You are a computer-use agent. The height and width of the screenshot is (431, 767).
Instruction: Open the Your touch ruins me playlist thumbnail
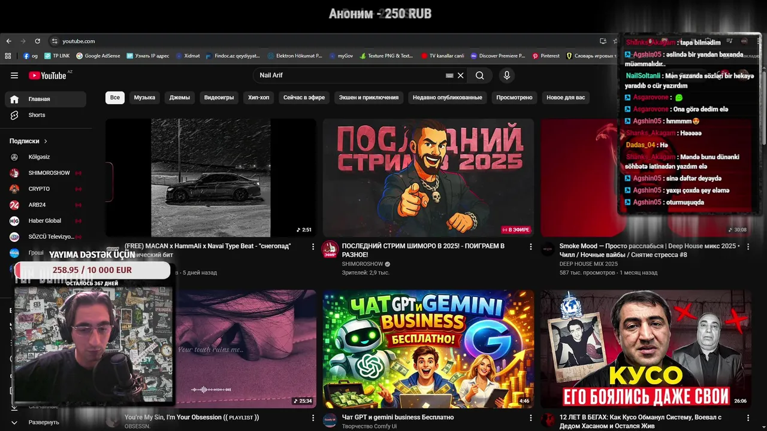click(x=246, y=349)
